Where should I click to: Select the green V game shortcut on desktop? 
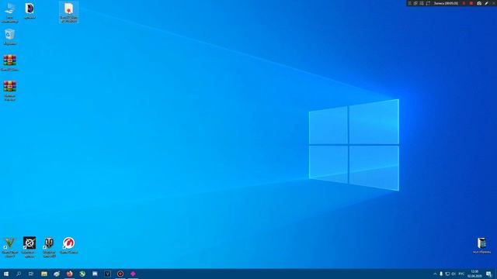click(10, 247)
